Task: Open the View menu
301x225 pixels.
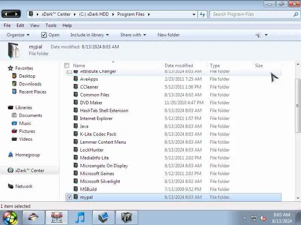Action: (x=35, y=25)
